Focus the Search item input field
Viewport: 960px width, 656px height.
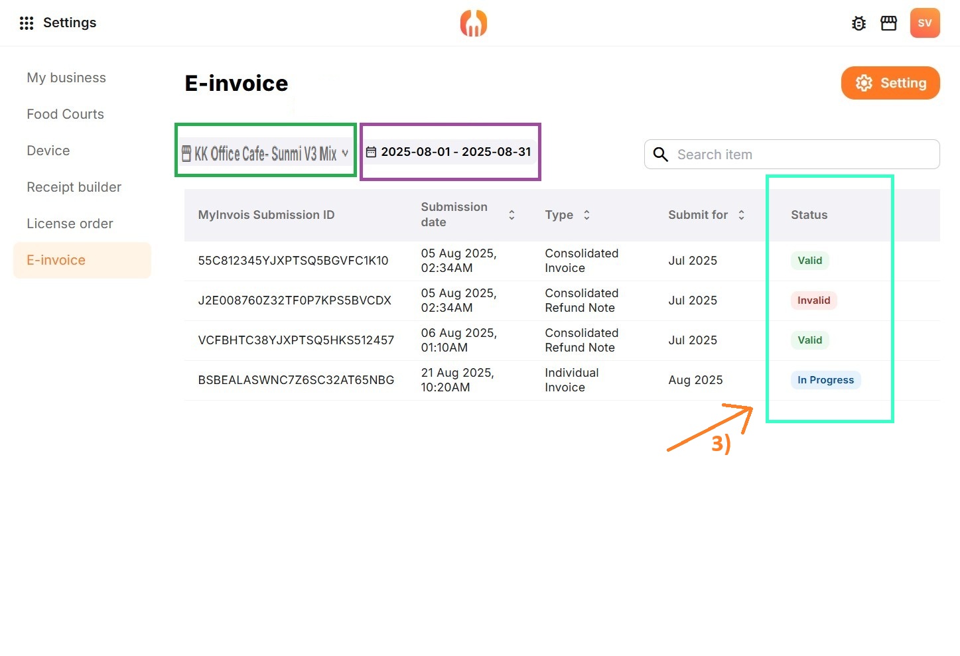[x=803, y=155]
